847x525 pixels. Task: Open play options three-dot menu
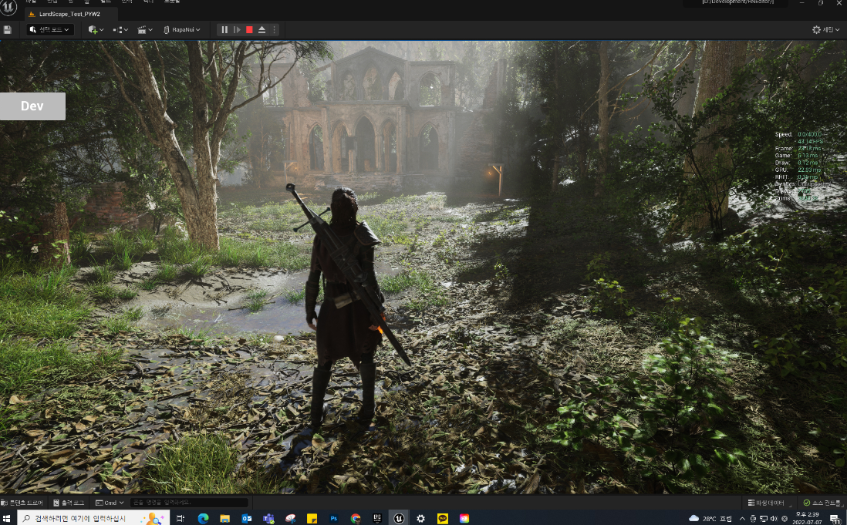pos(274,29)
